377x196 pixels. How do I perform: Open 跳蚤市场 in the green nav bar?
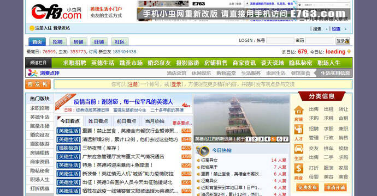click(131, 63)
